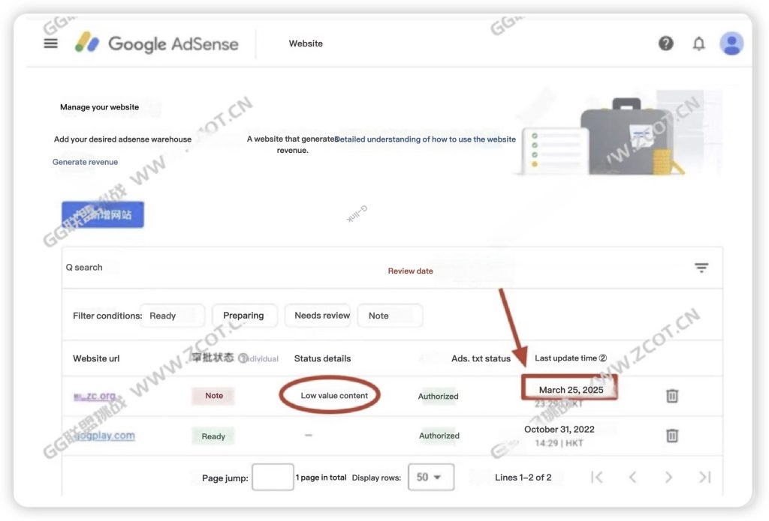Expand the Display rows 50 dropdown
The height and width of the screenshot is (521, 769).
tap(430, 478)
